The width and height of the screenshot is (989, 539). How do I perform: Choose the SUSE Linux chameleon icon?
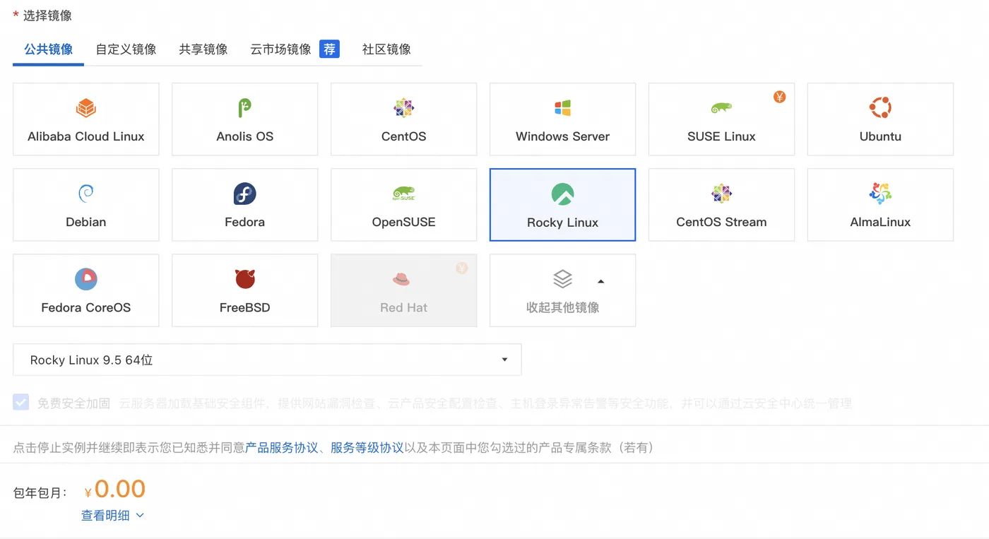tap(721, 108)
